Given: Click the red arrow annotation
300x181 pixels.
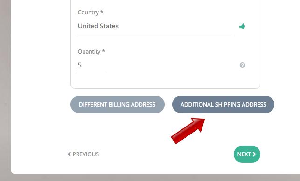Looking at the screenshot, I should pos(188,131).
